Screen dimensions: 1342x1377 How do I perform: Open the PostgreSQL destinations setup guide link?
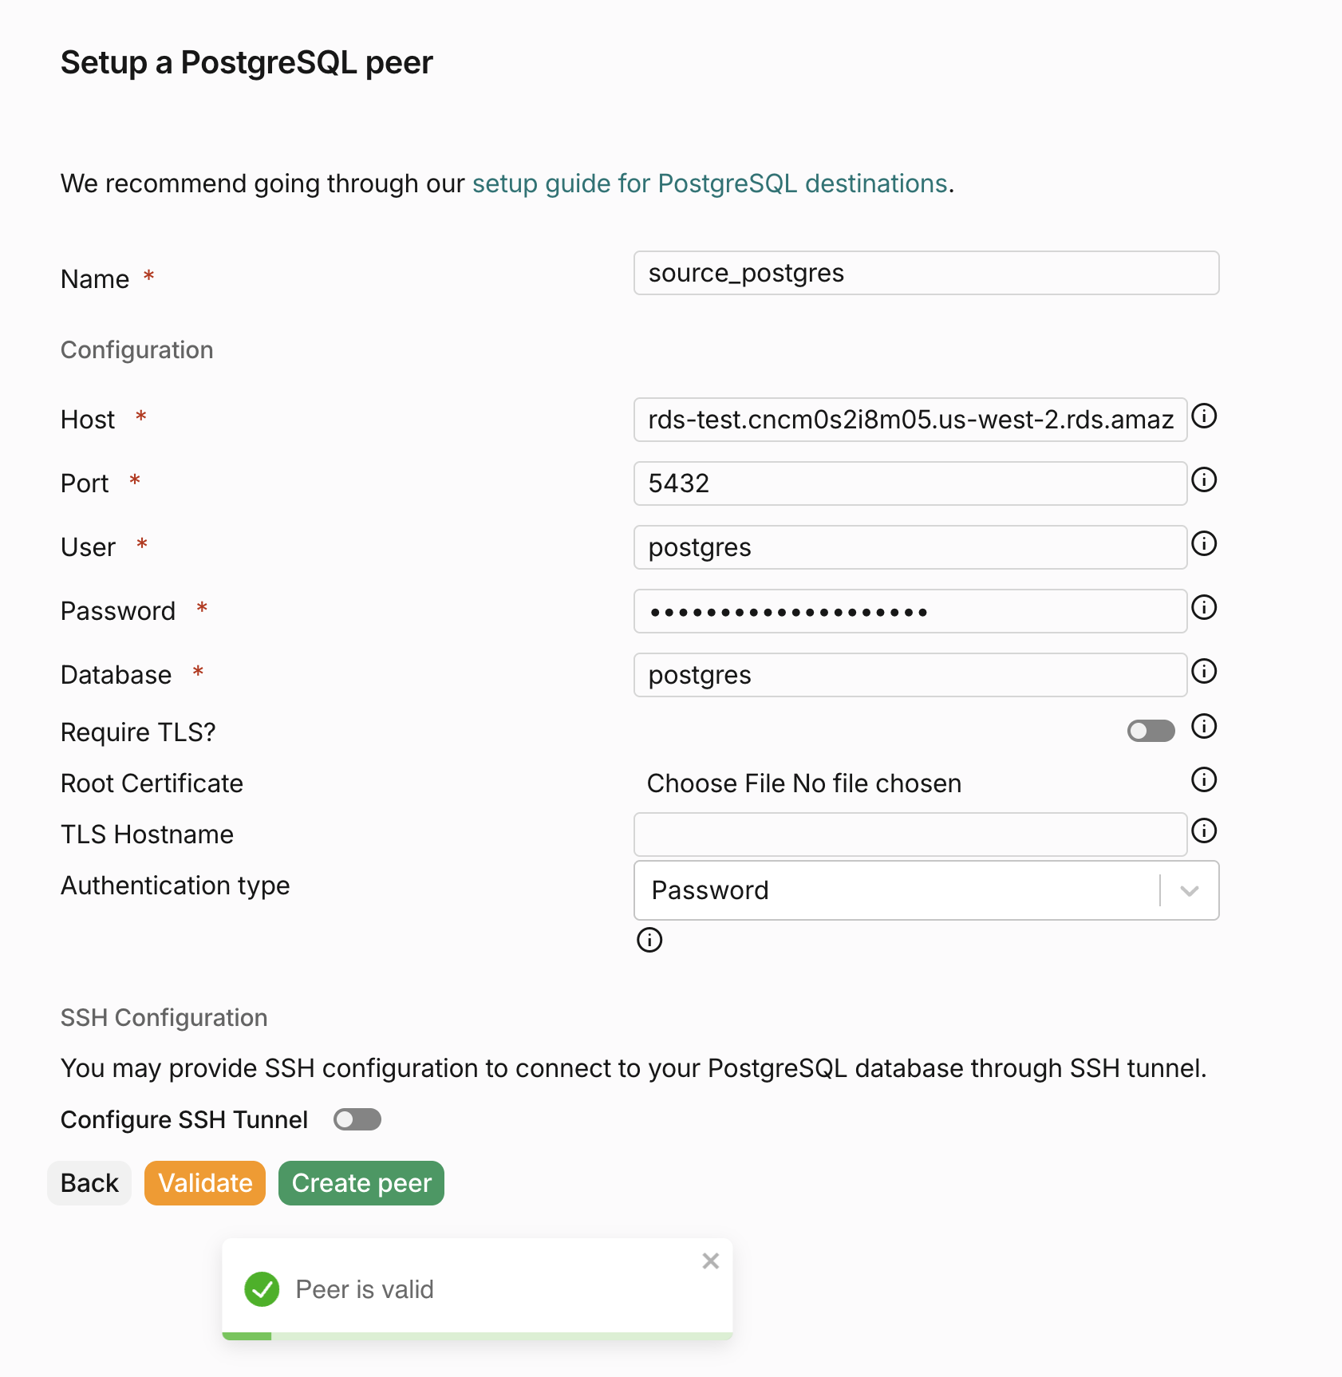708,183
